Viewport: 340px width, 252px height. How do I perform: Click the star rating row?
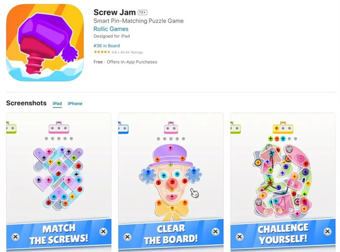[118, 52]
